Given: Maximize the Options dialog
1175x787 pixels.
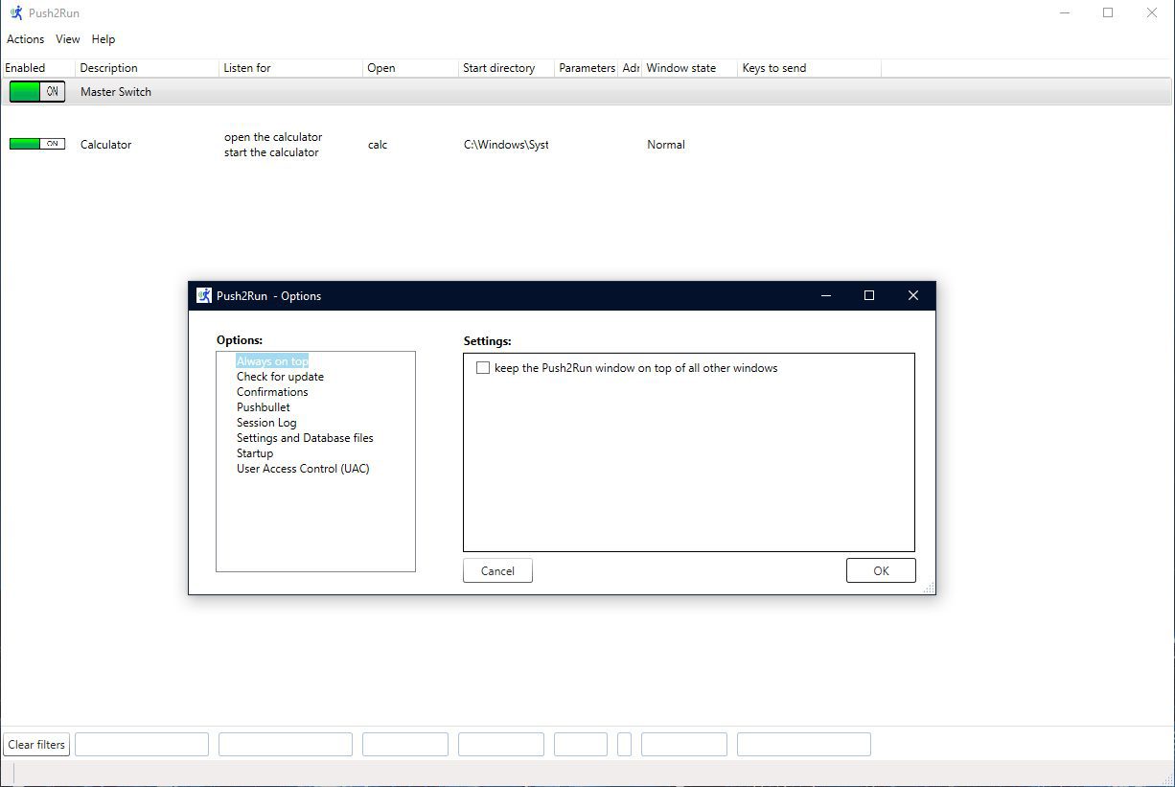Looking at the screenshot, I should (869, 295).
